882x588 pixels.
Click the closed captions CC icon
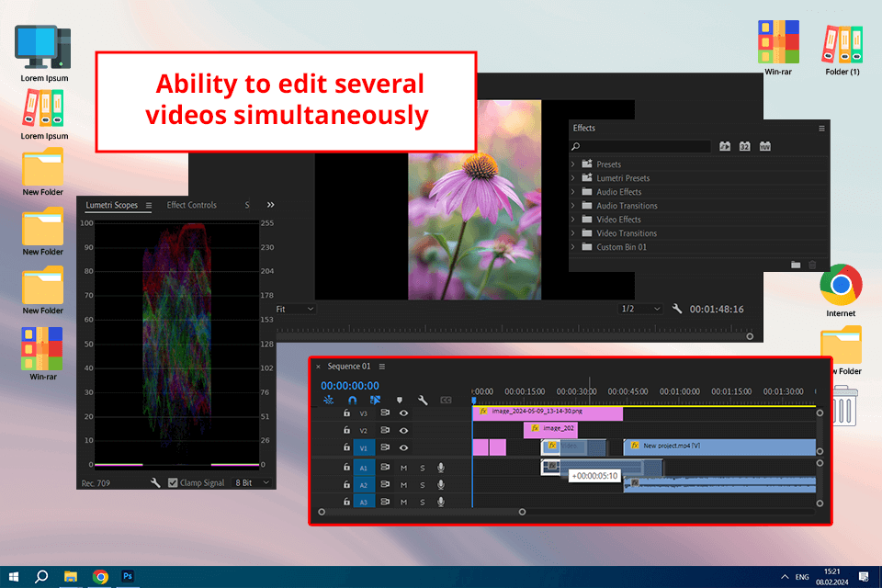(x=447, y=400)
